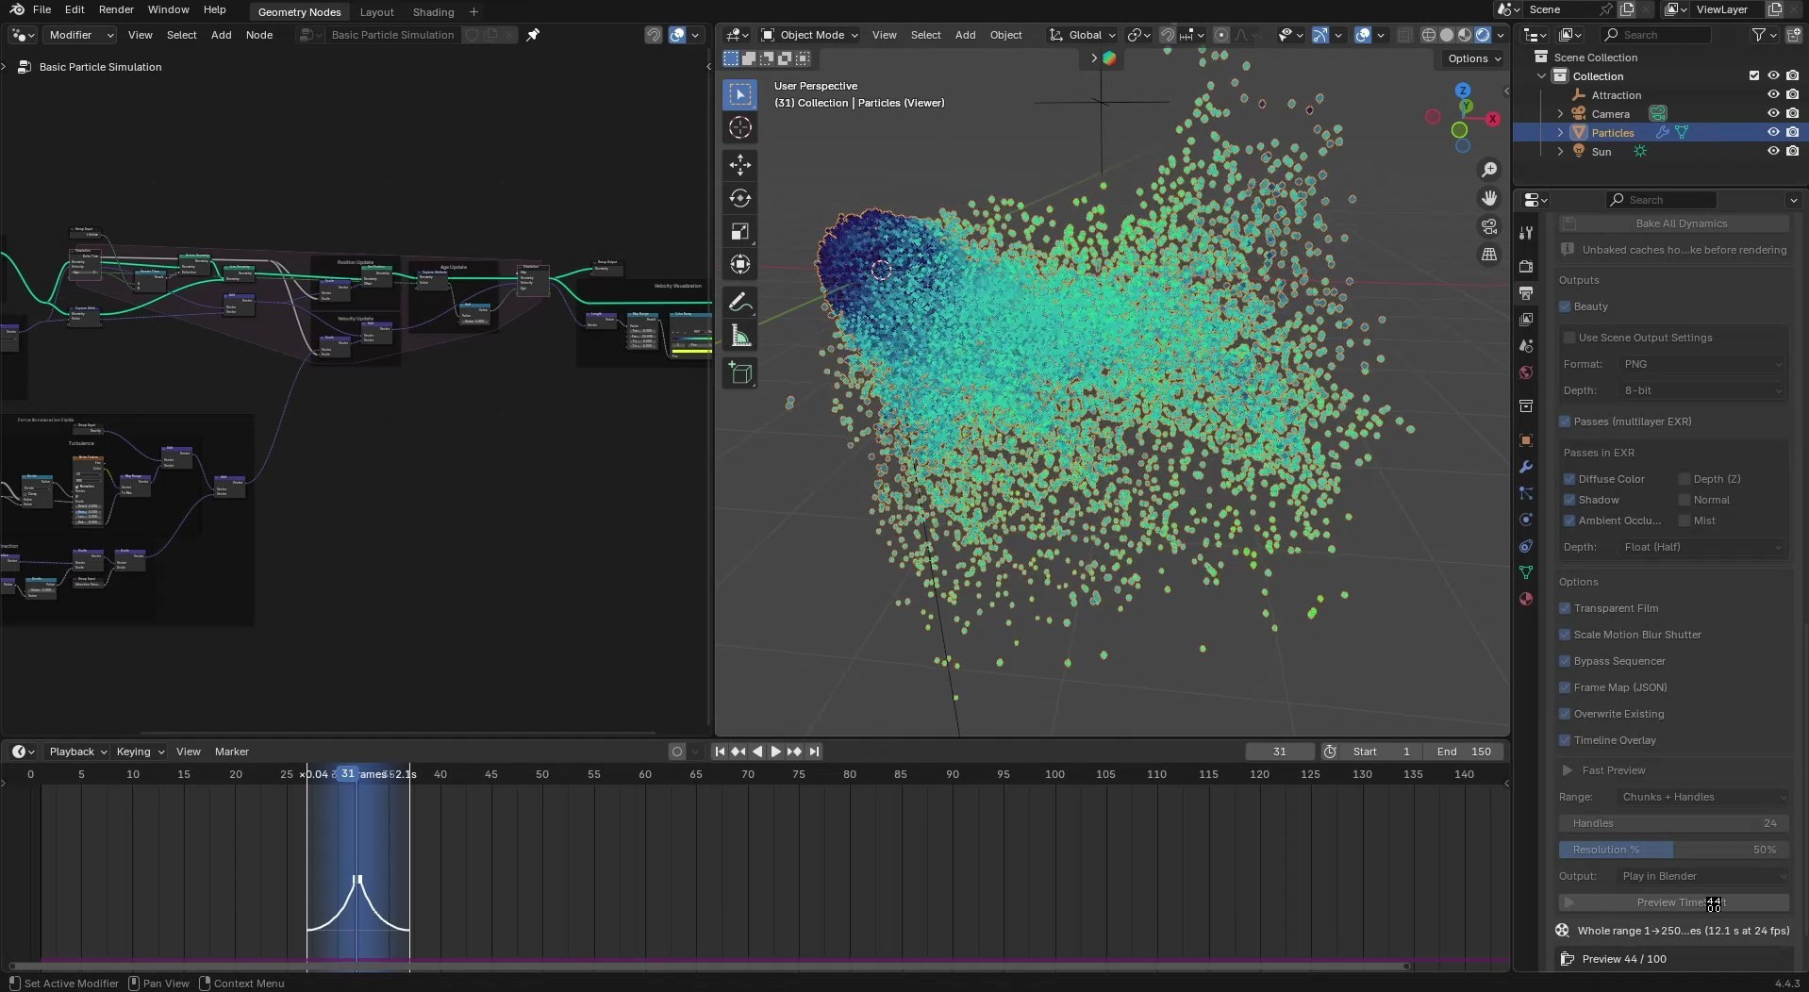Adjust the Resolution % slider
1809x992 pixels.
1674,850
